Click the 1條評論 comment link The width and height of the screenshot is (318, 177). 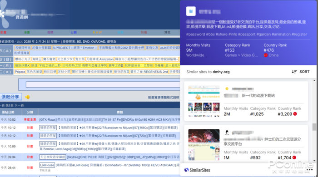point(45,170)
